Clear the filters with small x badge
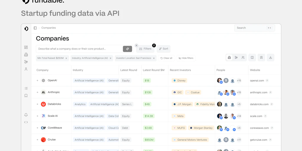Image resolution: width=302 pixels, height=151 pixels. coord(136,45)
